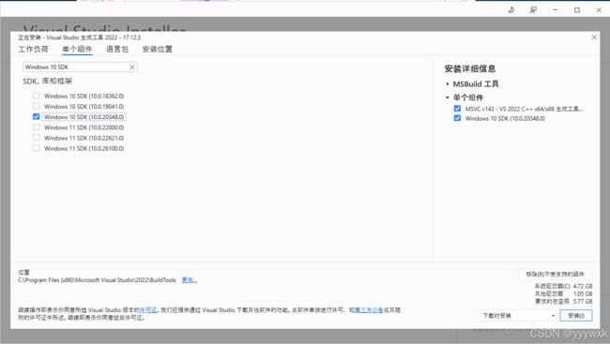Open the 语言包 tab
610x344 pixels.
117,50
